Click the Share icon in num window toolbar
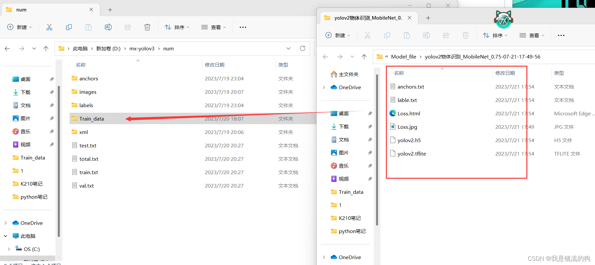The height and width of the screenshot is (265, 595). (128, 27)
